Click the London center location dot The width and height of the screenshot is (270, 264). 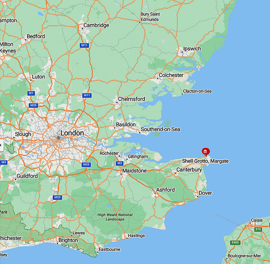coord(58,138)
